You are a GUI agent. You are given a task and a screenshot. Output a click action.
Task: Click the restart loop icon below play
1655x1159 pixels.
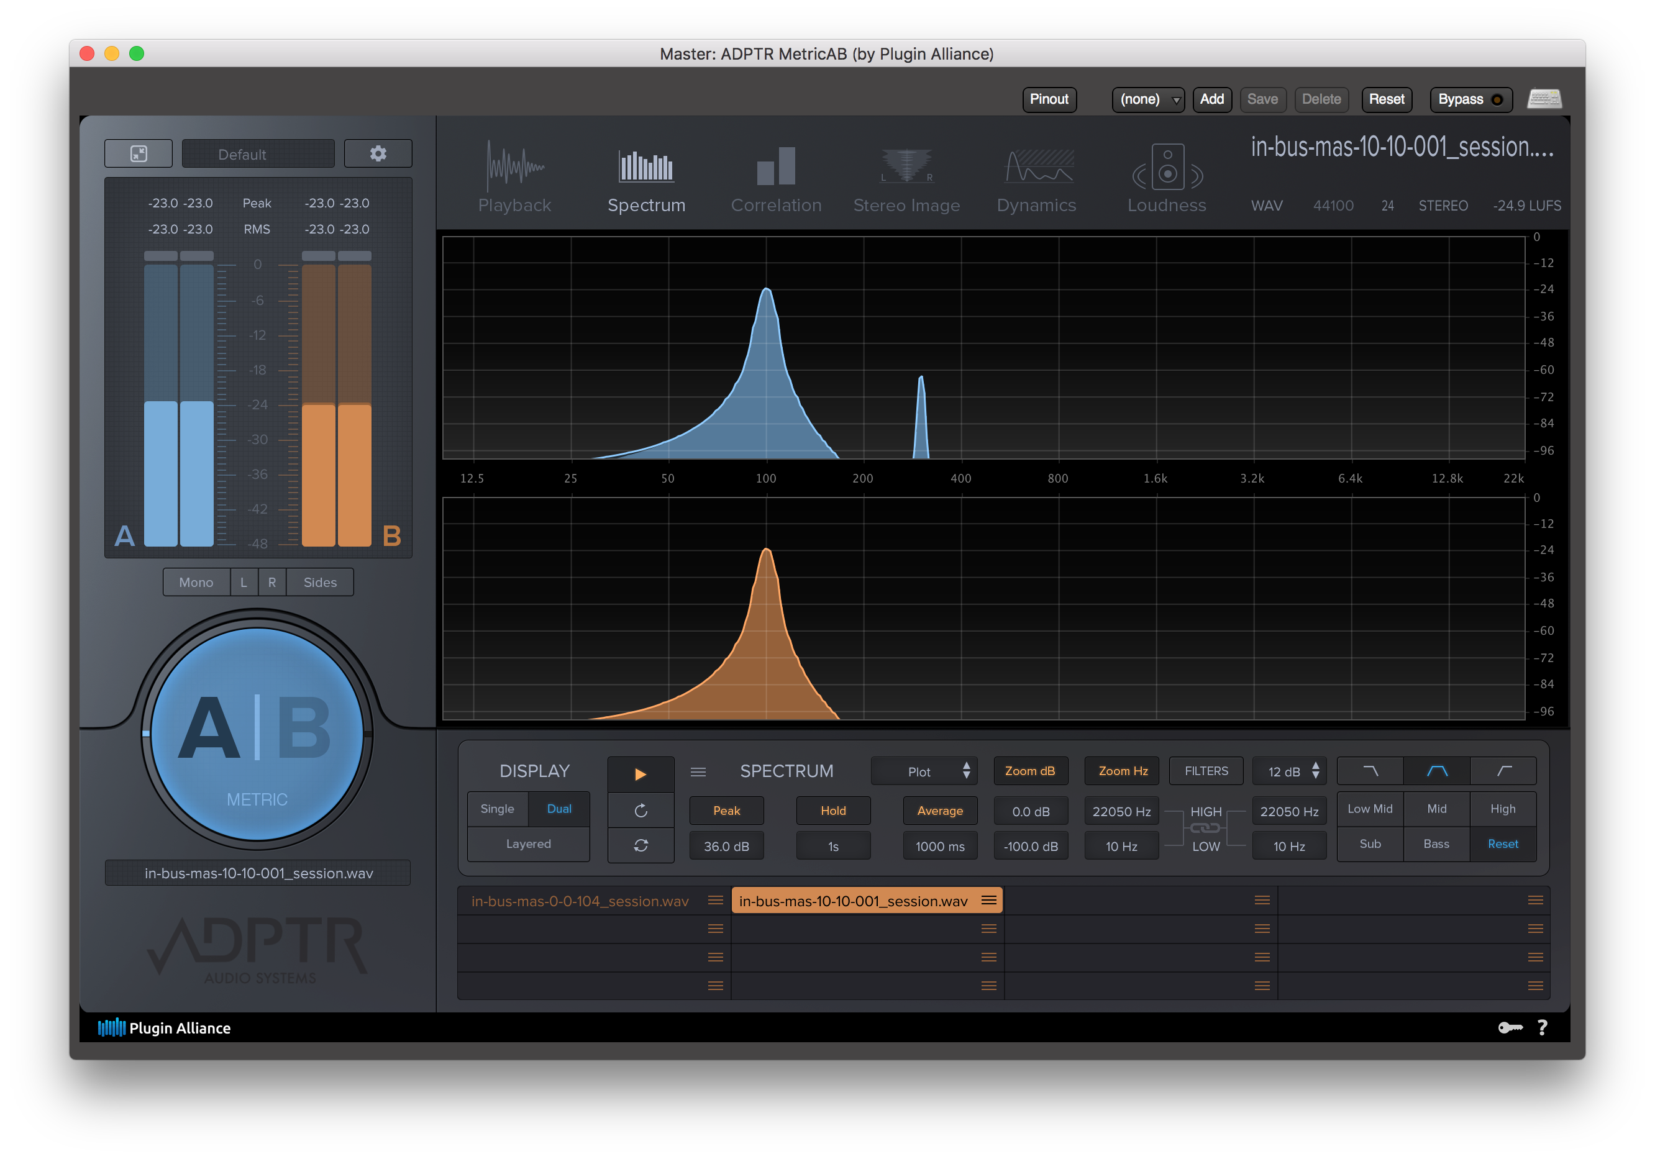point(641,811)
